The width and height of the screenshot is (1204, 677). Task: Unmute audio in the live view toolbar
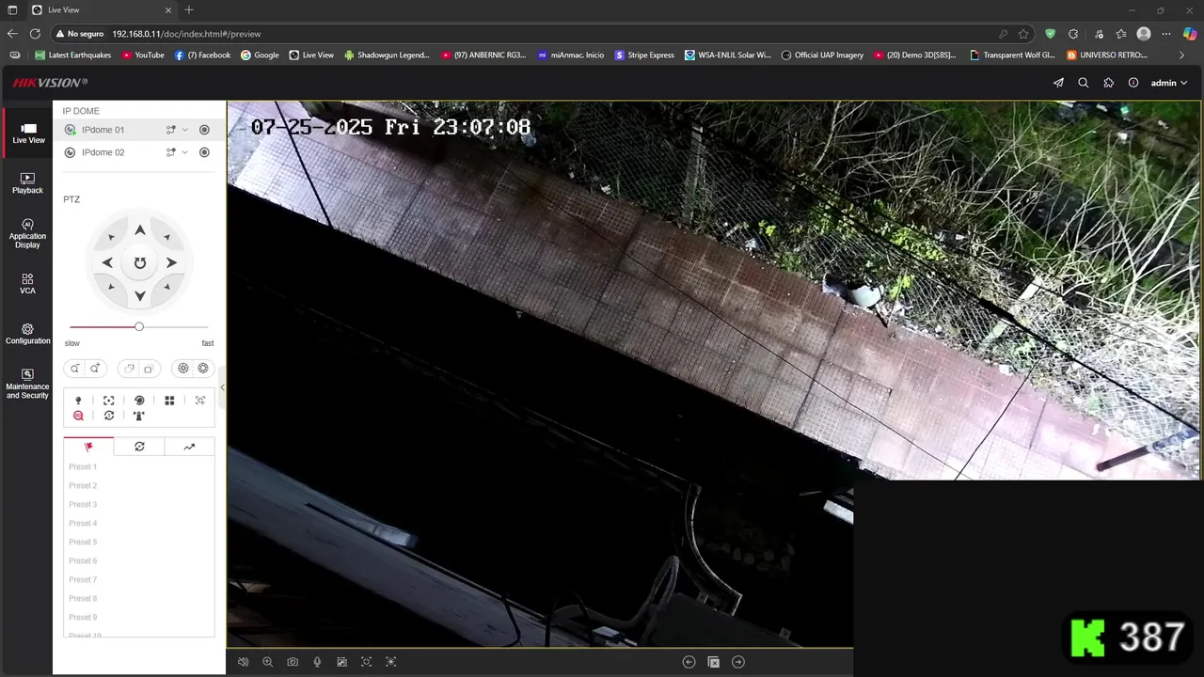(243, 662)
